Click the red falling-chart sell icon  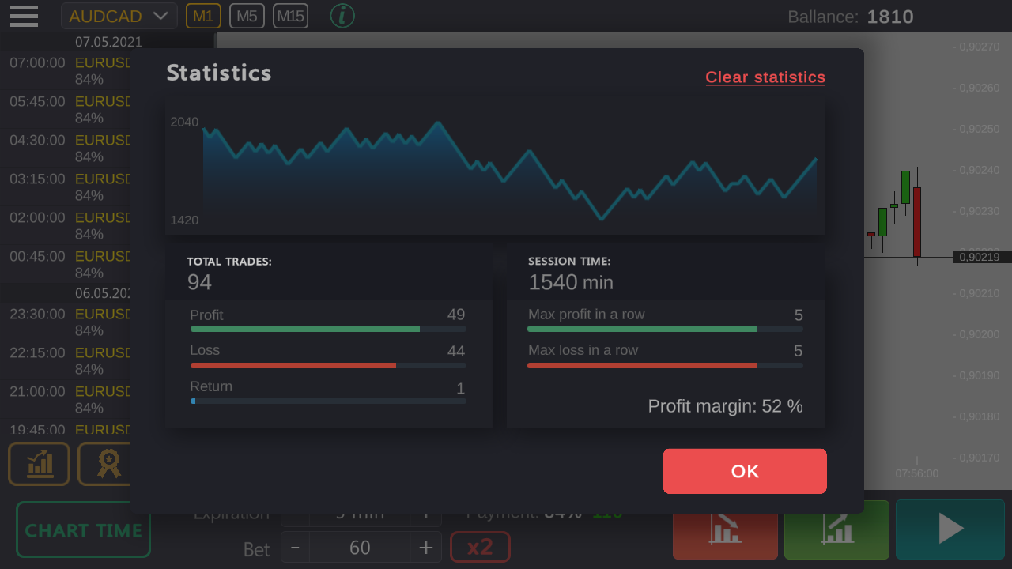tap(725, 529)
